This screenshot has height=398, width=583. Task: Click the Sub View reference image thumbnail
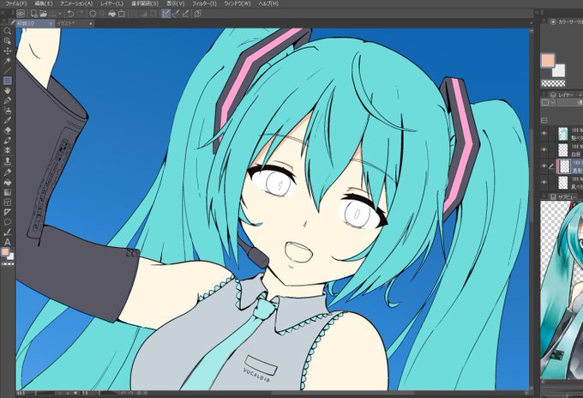point(562,290)
